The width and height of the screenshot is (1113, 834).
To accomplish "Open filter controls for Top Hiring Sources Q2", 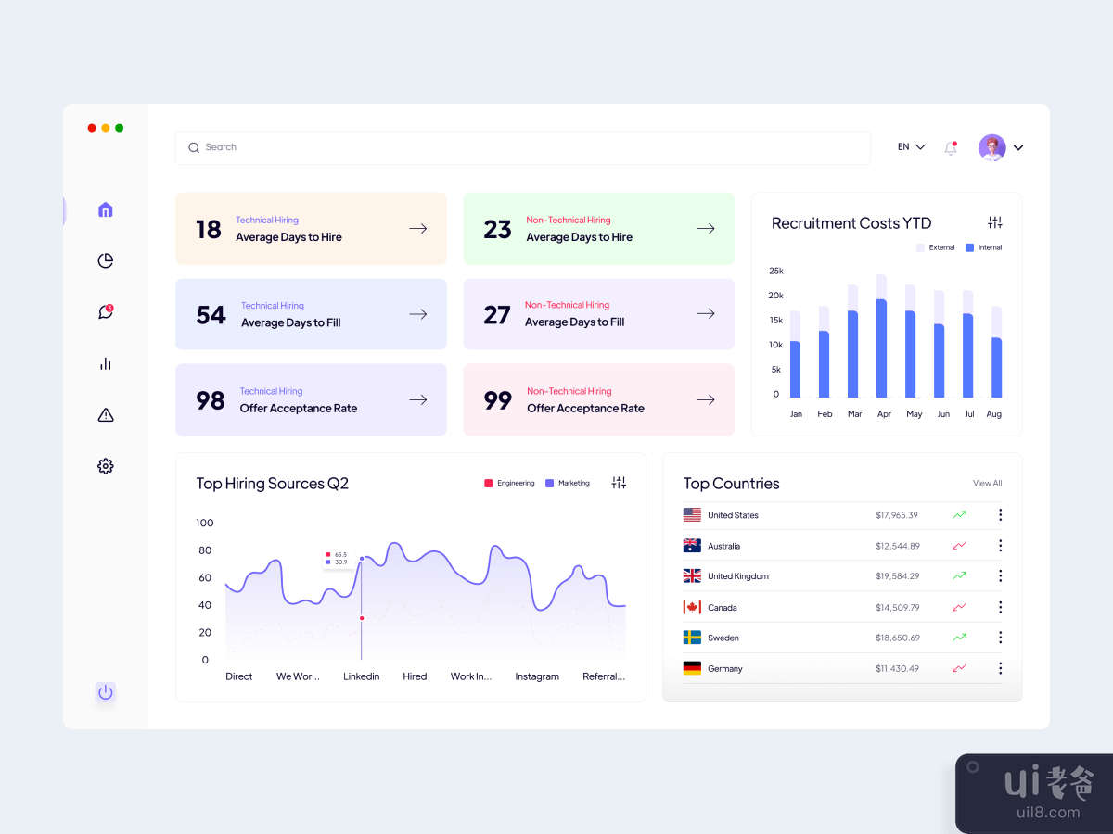I will (x=619, y=483).
